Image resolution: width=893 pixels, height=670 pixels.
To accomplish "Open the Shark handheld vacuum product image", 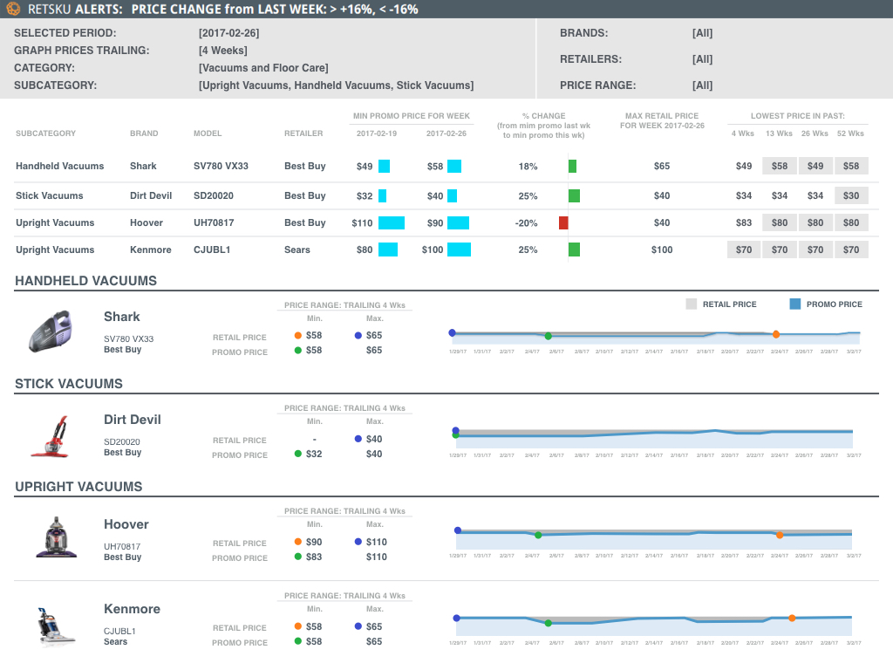I will (51, 331).
